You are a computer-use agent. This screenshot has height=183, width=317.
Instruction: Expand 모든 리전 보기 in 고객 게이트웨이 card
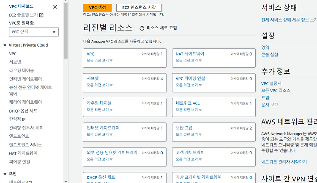(189, 159)
